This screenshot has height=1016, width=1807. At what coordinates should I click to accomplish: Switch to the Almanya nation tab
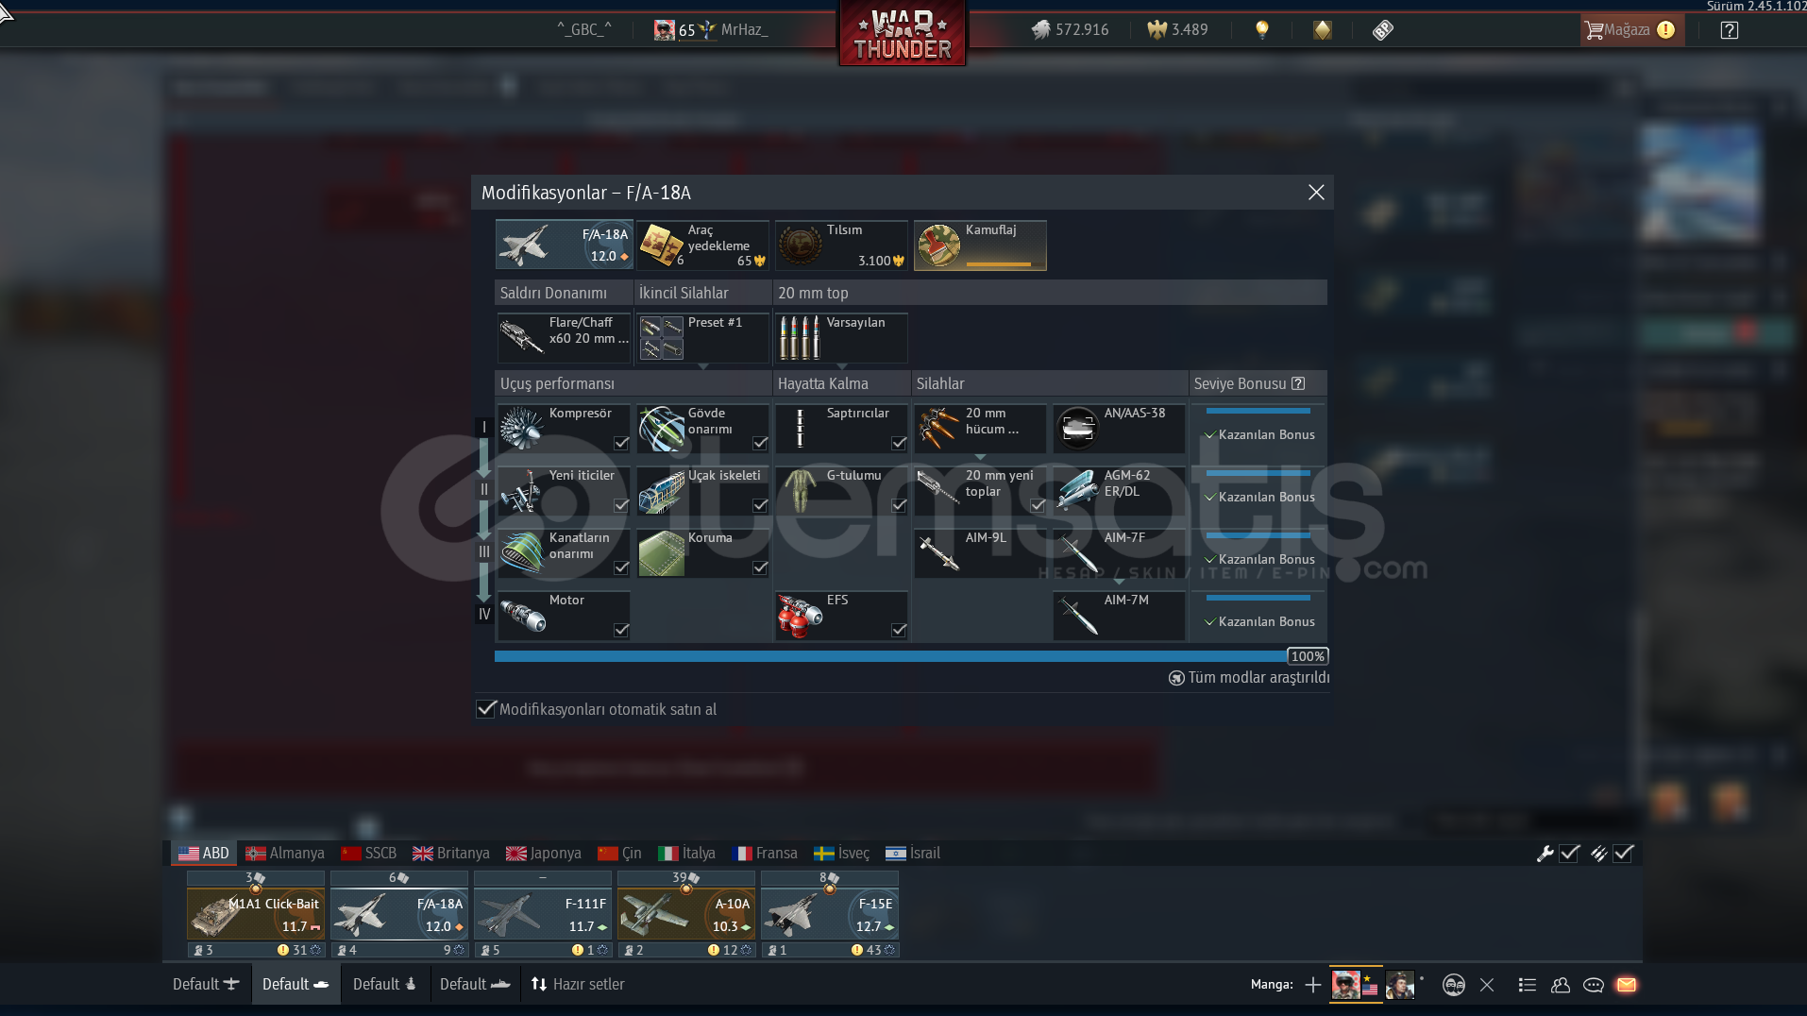[x=285, y=854]
